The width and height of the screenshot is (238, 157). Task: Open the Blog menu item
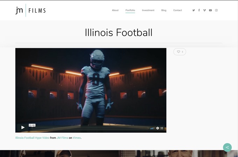[x=164, y=10]
